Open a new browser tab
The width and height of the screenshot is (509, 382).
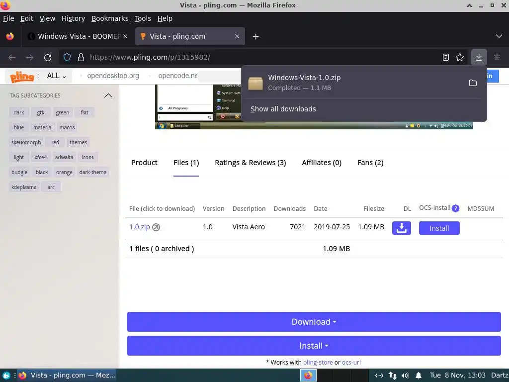click(x=256, y=37)
